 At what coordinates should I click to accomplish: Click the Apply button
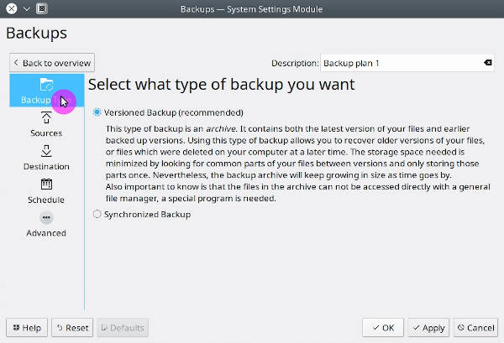click(428, 328)
